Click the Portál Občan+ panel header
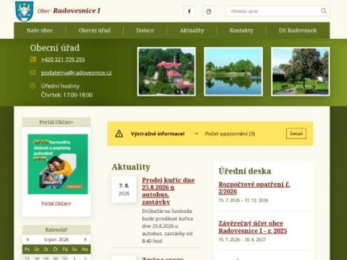347x260 pixels. pyautogui.click(x=56, y=122)
